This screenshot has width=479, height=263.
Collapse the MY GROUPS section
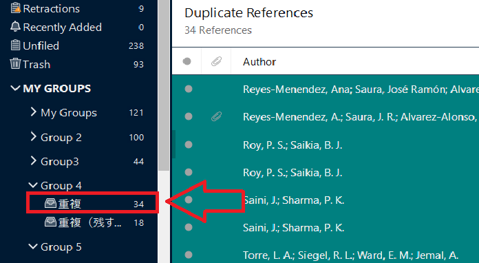coord(15,89)
